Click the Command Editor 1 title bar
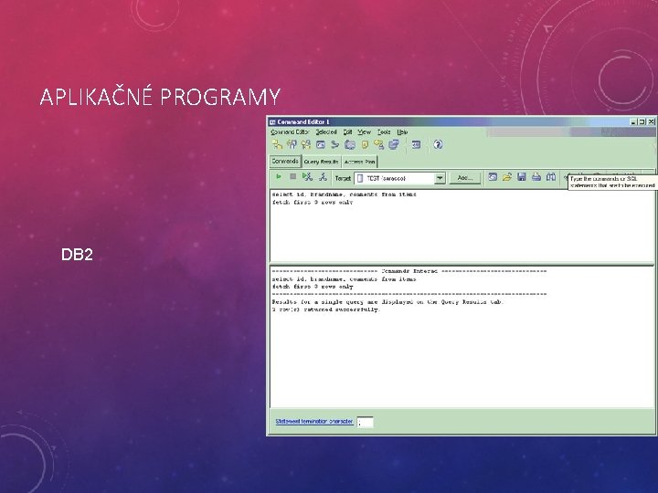 (449, 121)
